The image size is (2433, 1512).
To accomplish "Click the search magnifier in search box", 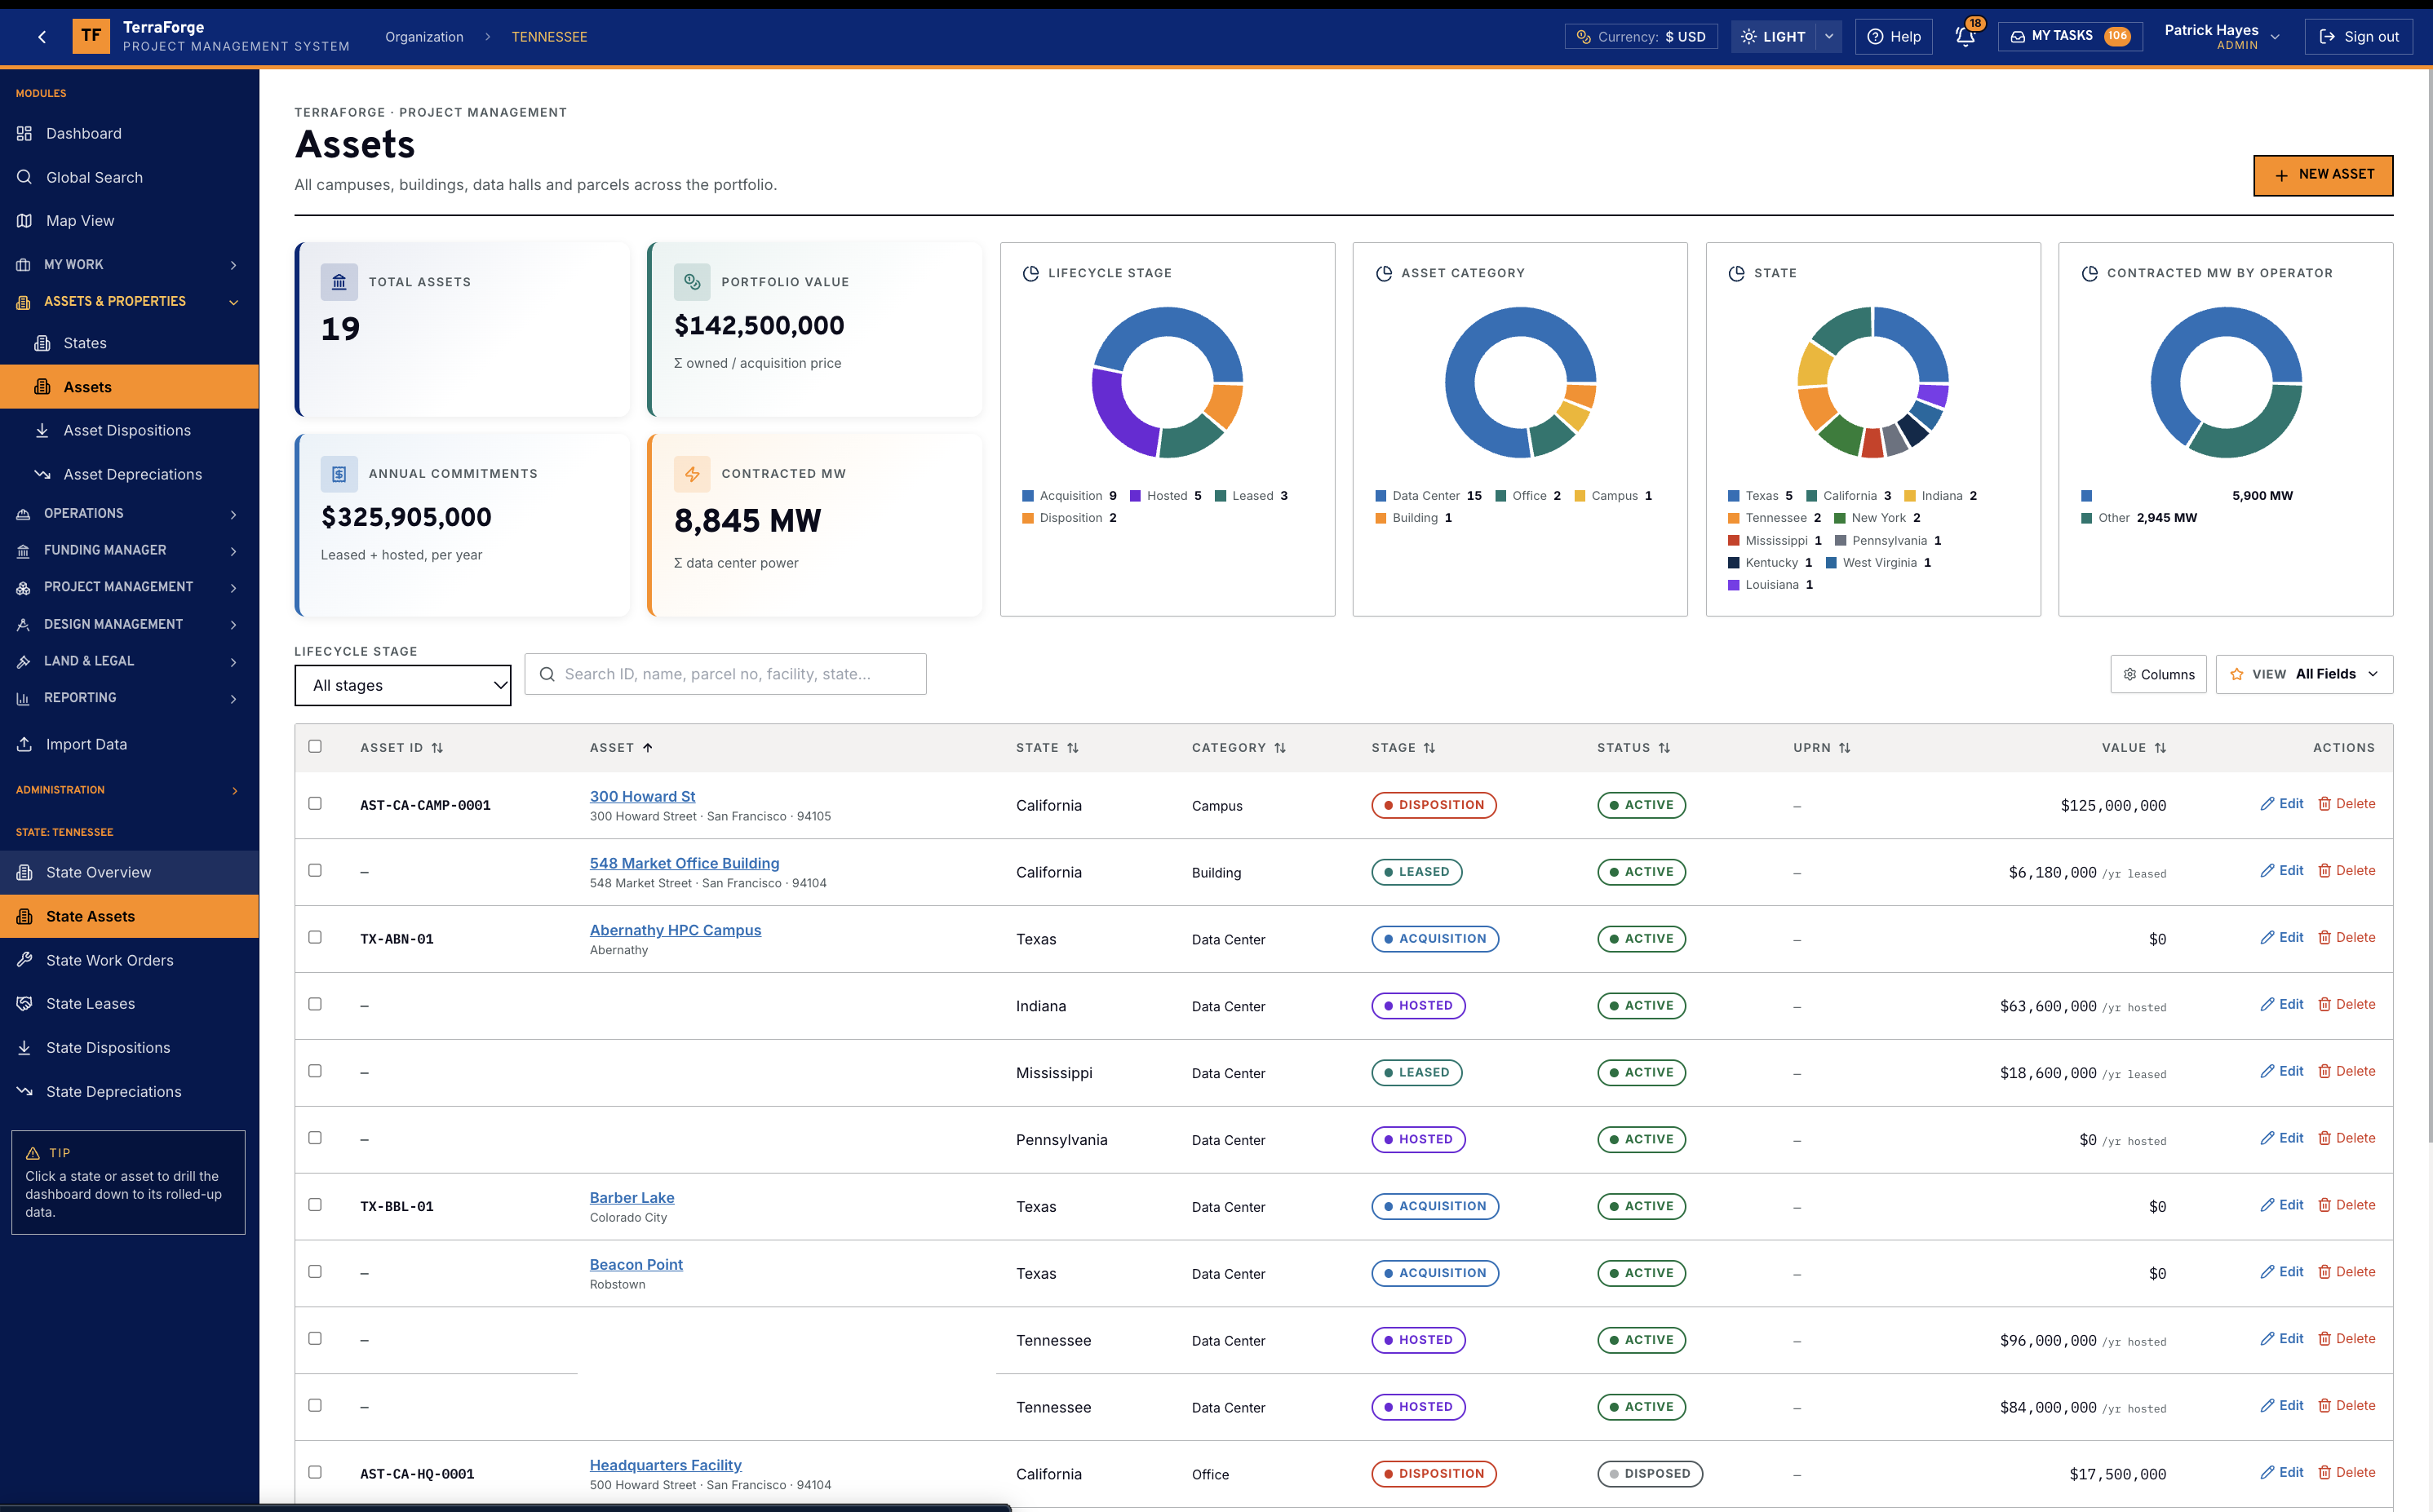I will pos(547,675).
